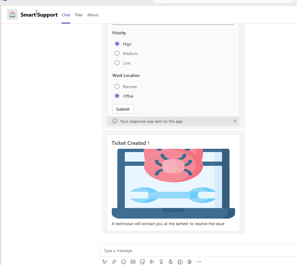Click the Praise badge icon

(161, 262)
